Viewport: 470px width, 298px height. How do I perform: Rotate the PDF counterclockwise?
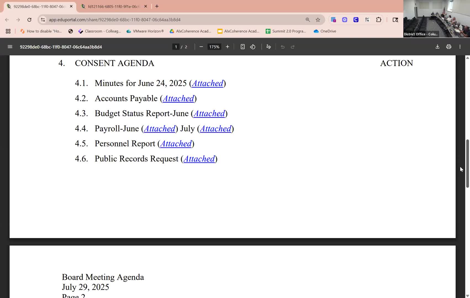pos(253,47)
